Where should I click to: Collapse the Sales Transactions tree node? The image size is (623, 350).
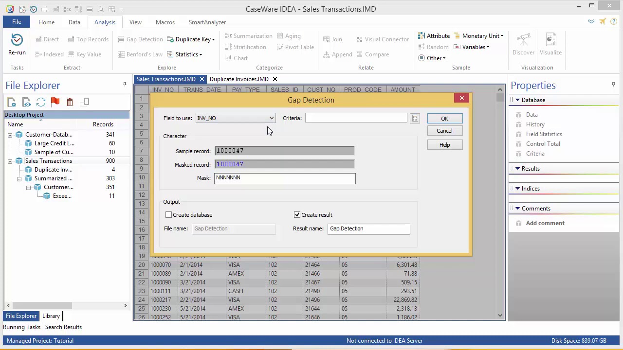pyautogui.click(x=10, y=161)
